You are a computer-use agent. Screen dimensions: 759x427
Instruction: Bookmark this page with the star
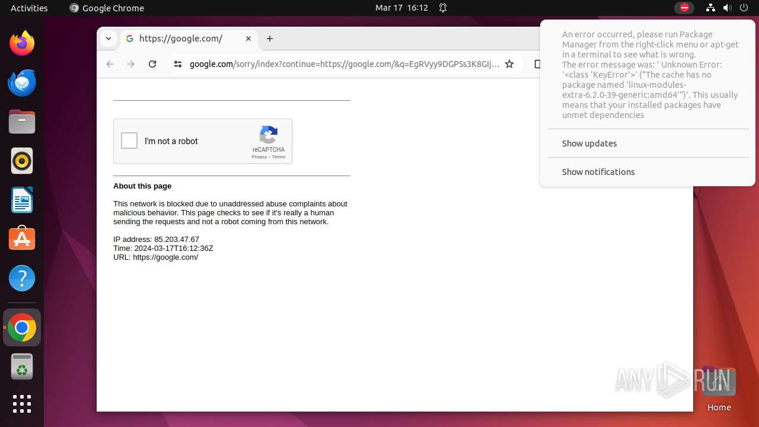[509, 64]
